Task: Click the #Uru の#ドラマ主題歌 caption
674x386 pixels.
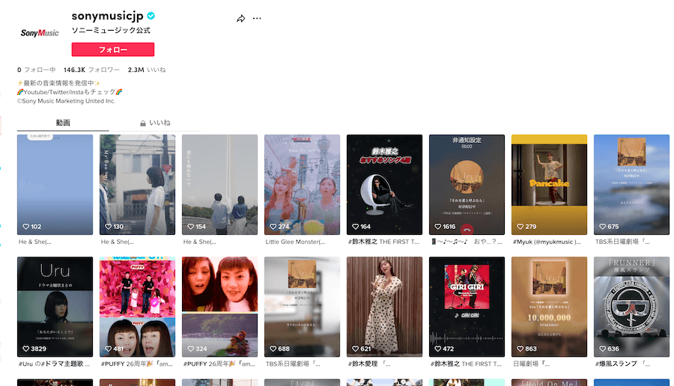Action: pos(54,364)
